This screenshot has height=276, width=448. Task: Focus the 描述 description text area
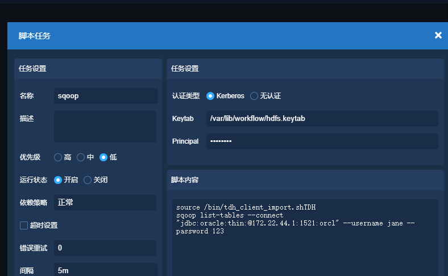point(105,126)
